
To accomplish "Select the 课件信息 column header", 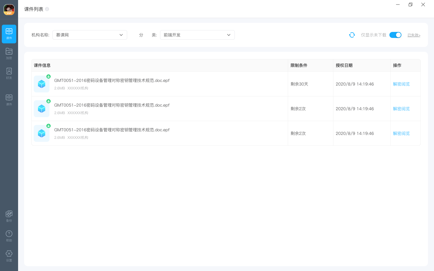I will click(x=42, y=65).
